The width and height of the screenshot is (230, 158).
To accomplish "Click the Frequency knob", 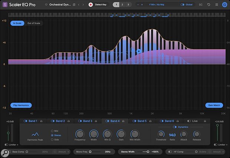I will [x=80, y=134].
